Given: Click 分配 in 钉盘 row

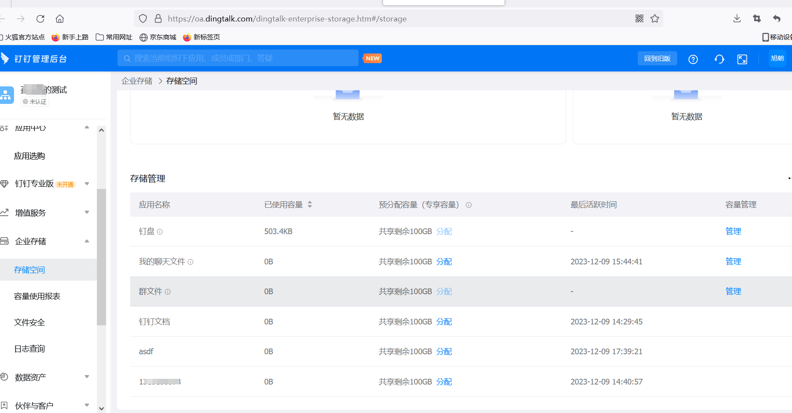Looking at the screenshot, I should (x=444, y=231).
